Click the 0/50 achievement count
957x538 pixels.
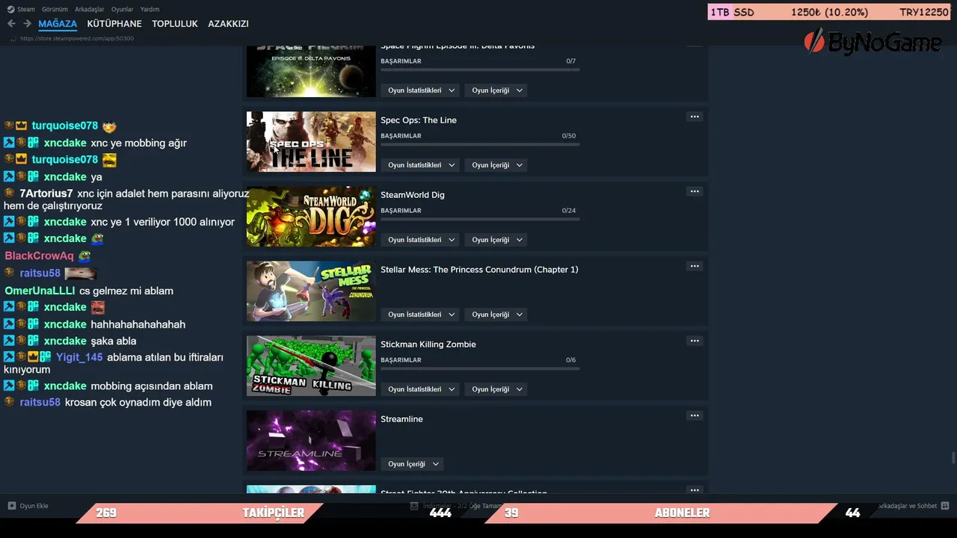[x=569, y=136]
